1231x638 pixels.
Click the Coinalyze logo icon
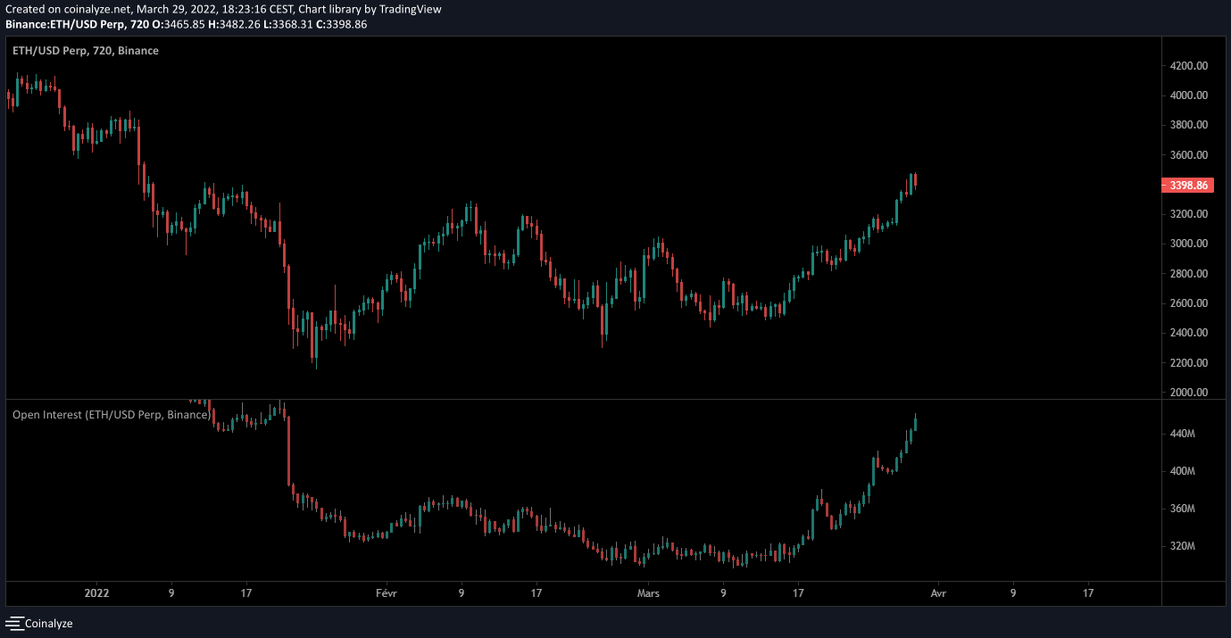point(14,624)
